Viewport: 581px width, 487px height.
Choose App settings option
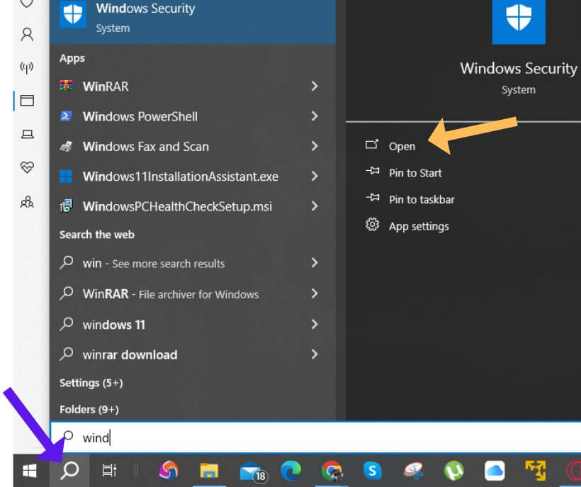coord(419,226)
